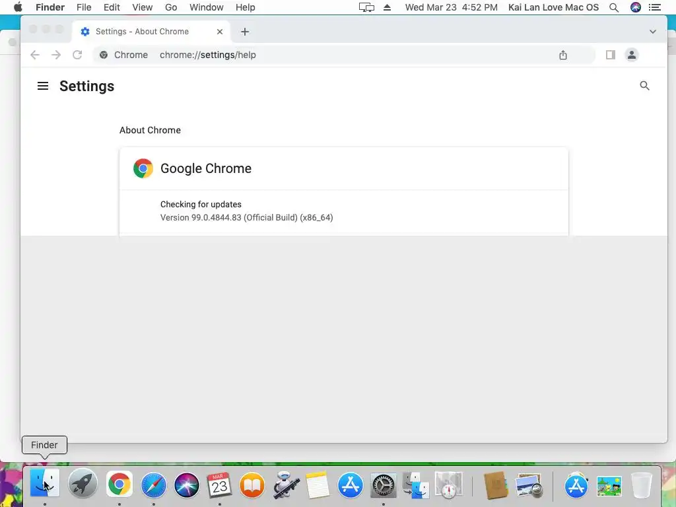Open the View menu
Viewport: 676px width, 507px height.
[143, 7]
